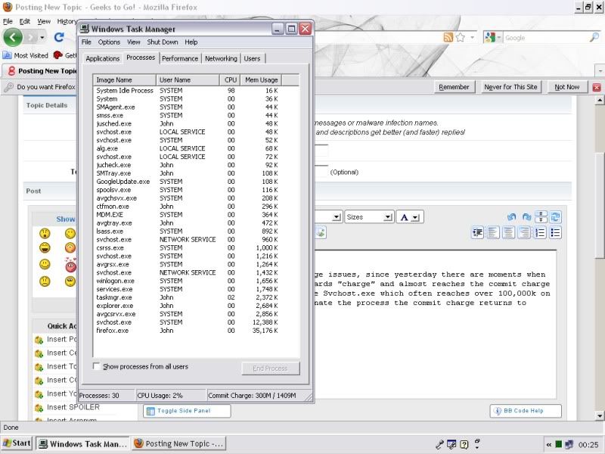Open the dropdown left of Sizes
This screenshot has width=605, height=454.
pyautogui.click(x=337, y=217)
